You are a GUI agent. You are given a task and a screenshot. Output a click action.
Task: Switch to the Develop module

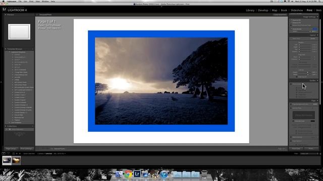263,10
